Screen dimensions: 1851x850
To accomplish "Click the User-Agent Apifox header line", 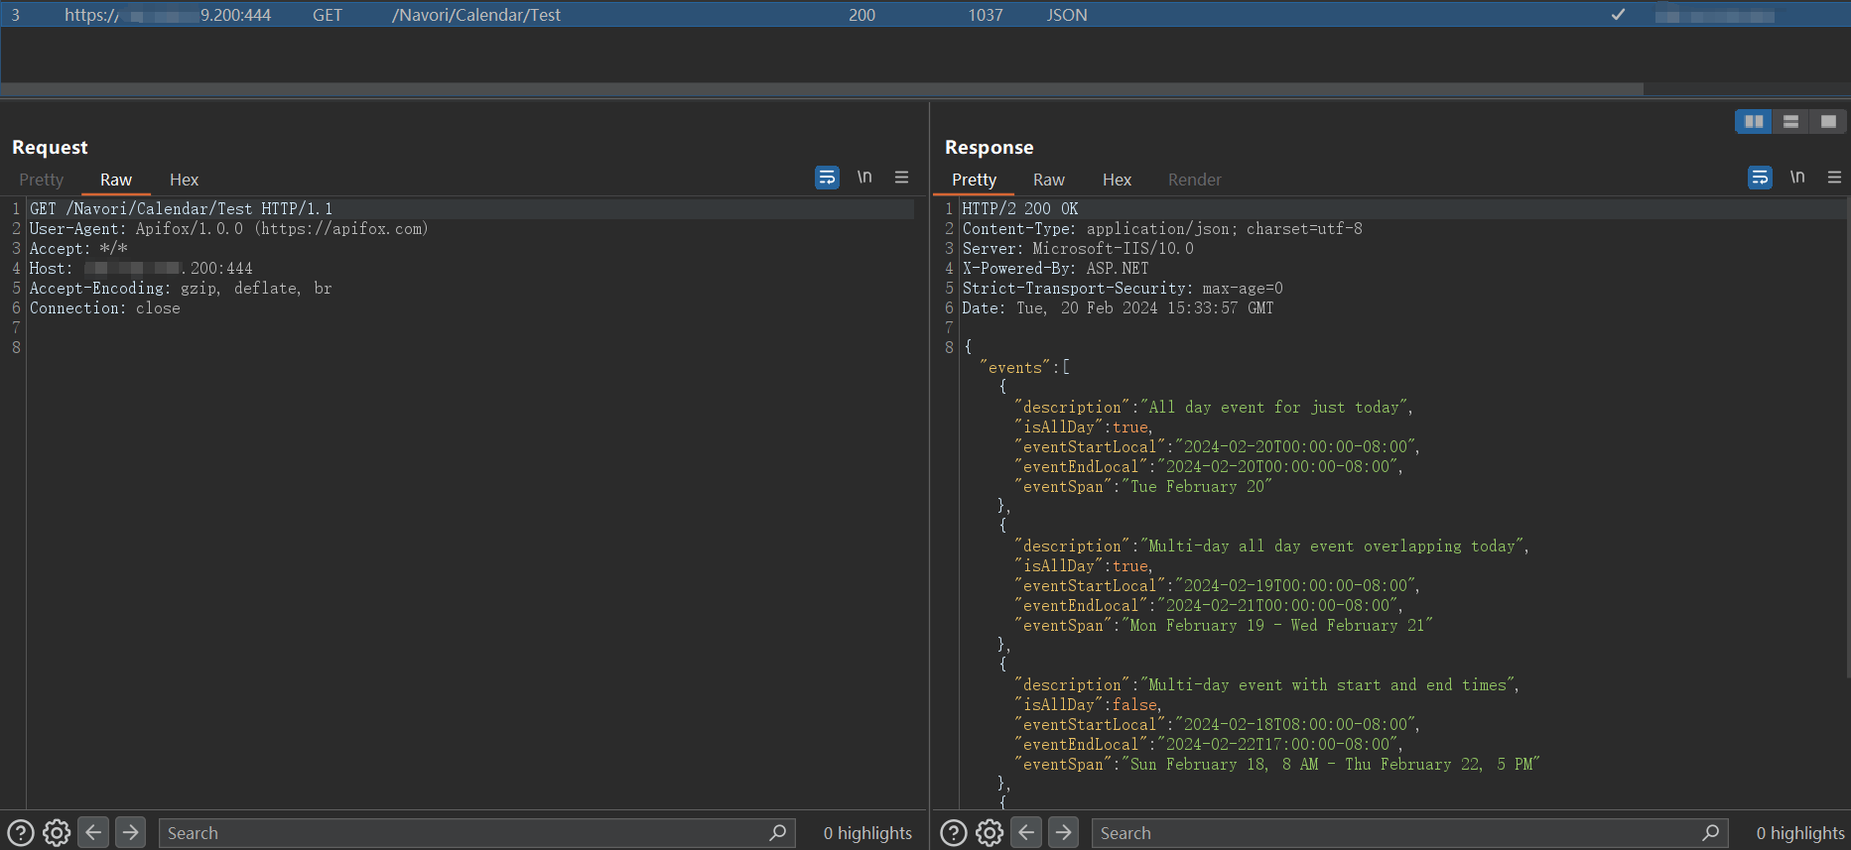I will 228,228.
